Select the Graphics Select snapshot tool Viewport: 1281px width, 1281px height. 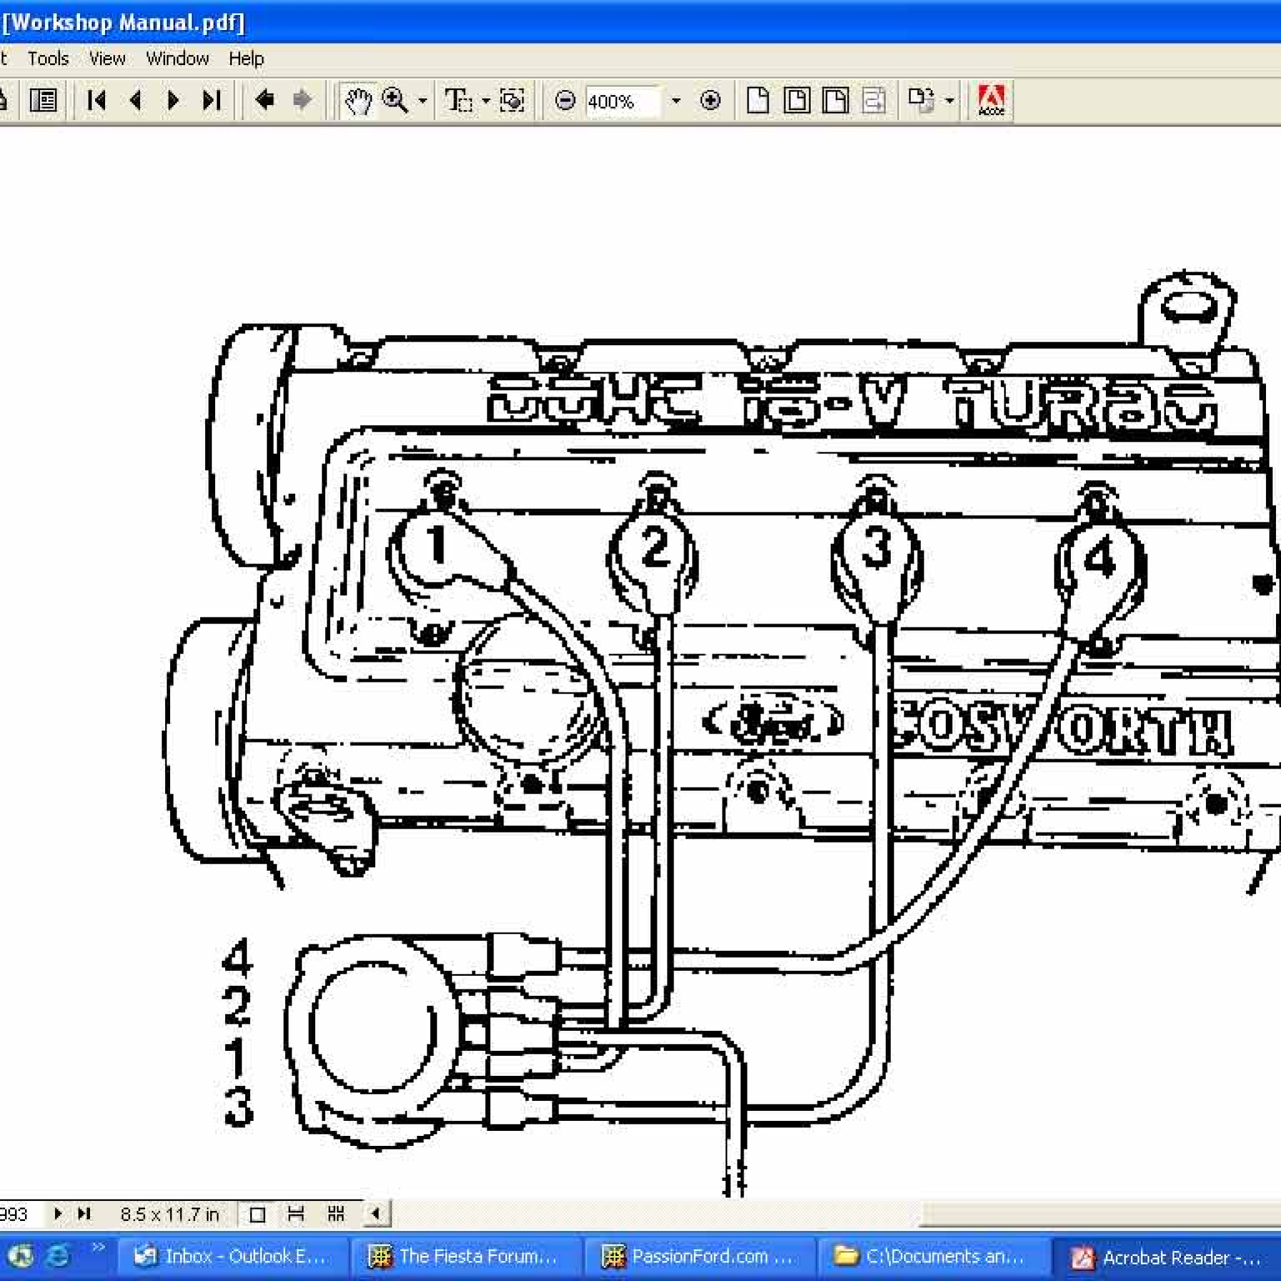point(512,101)
